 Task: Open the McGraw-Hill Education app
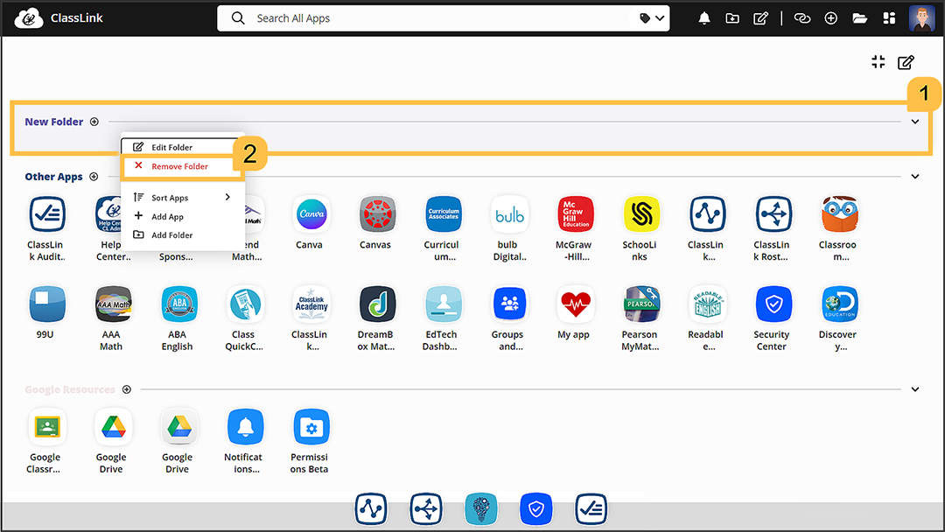(575, 214)
